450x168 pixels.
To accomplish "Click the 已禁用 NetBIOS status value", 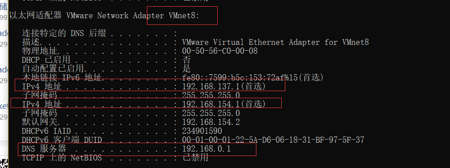I will click(195, 158).
